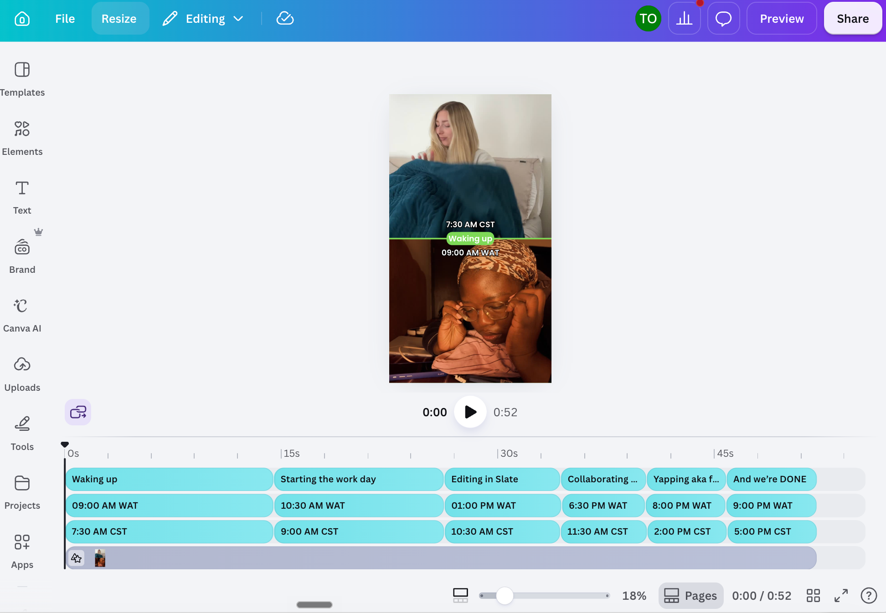The height and width of the screenshot is (613, 886).
Task: Select the '5:00 PM CST' clip
Action: coord(772,531)
